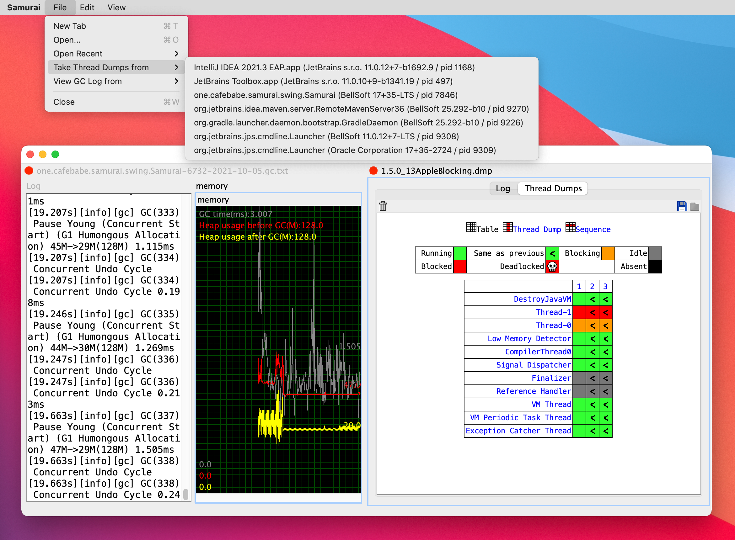Click the Running green legend swatch
This screenshot has height=540, width=735.
[x=460, y=253]
